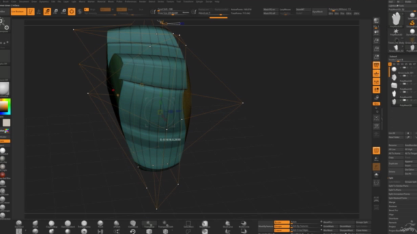Viewport: 417px width, 234px height.
Task: Expand the Split section
Action: [x=391, y=178]
